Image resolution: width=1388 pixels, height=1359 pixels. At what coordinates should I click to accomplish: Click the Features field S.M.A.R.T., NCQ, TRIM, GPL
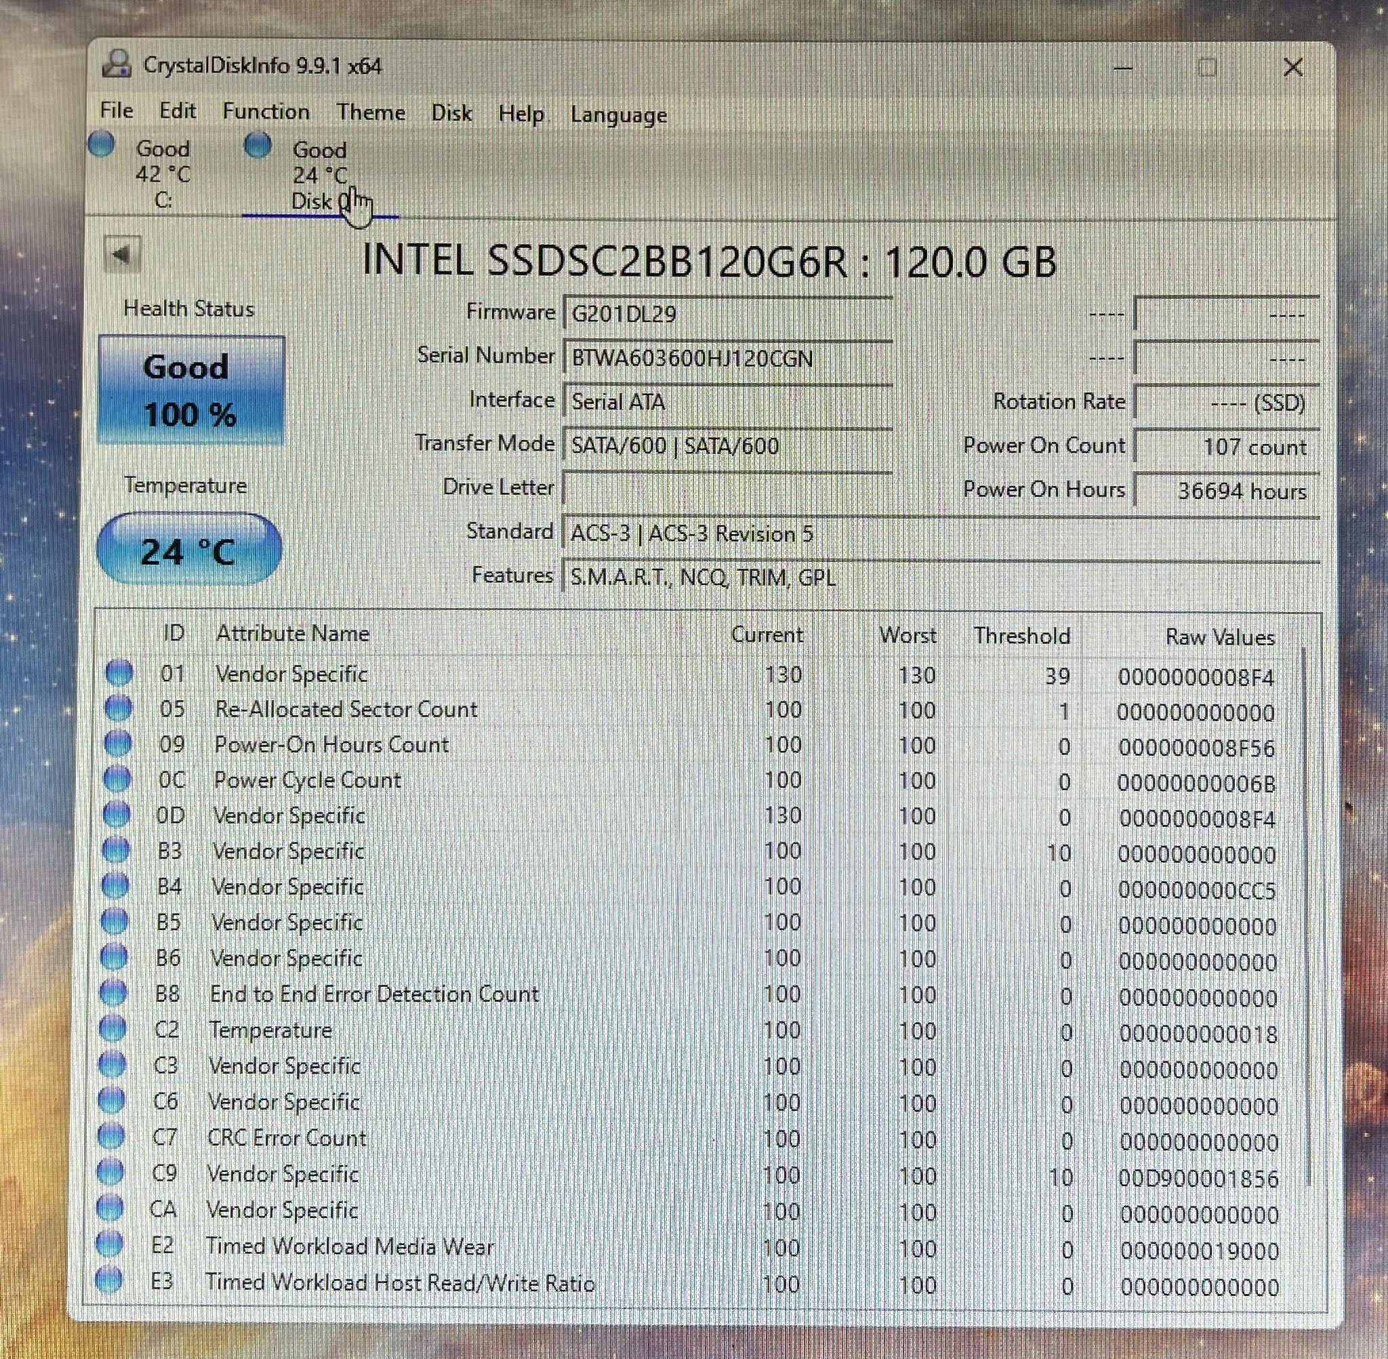941,577
